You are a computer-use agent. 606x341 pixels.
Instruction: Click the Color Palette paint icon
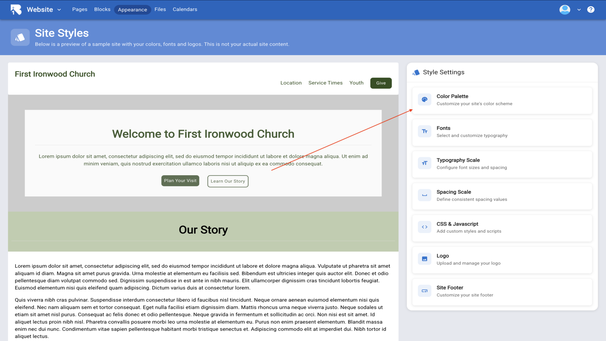[x=425, y=99]
